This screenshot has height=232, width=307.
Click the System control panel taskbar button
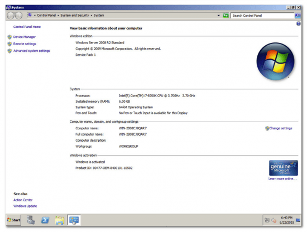(x=74, y=220)
